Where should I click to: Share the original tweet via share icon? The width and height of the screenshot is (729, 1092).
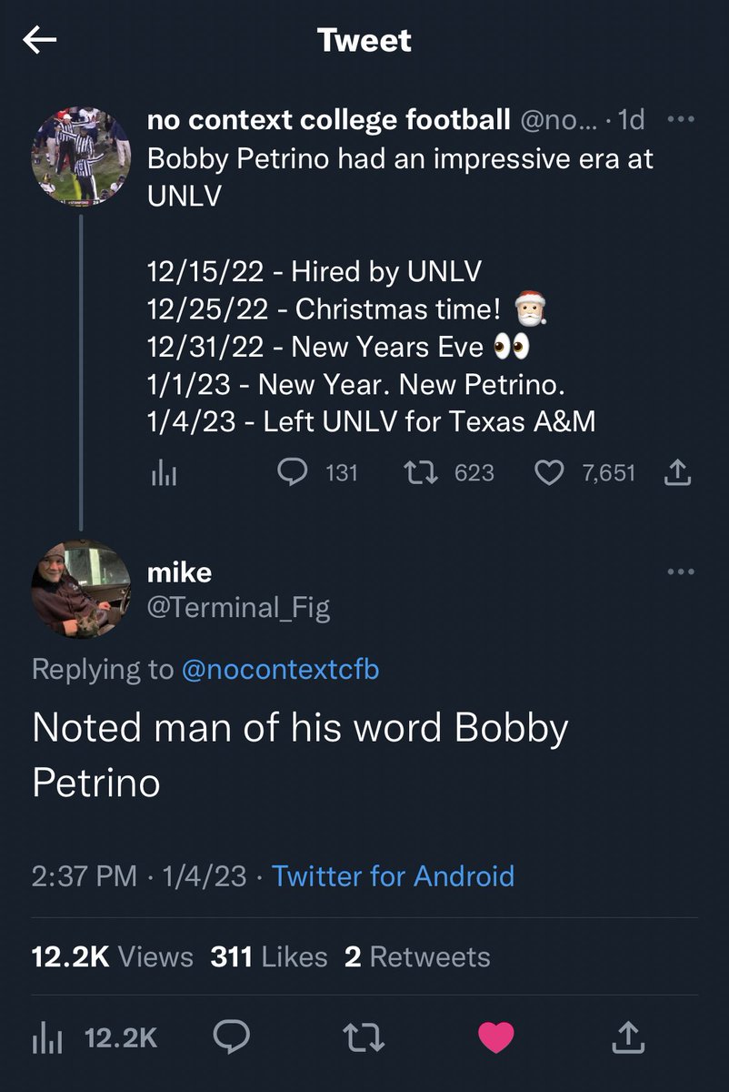679,472
